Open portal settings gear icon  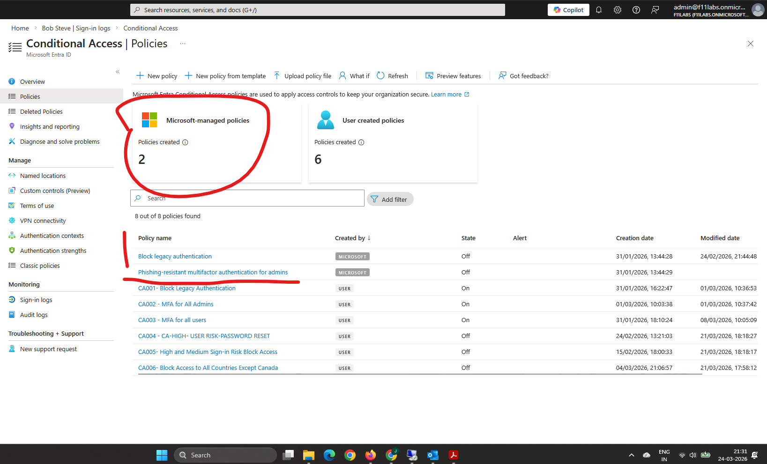[618, 10]
